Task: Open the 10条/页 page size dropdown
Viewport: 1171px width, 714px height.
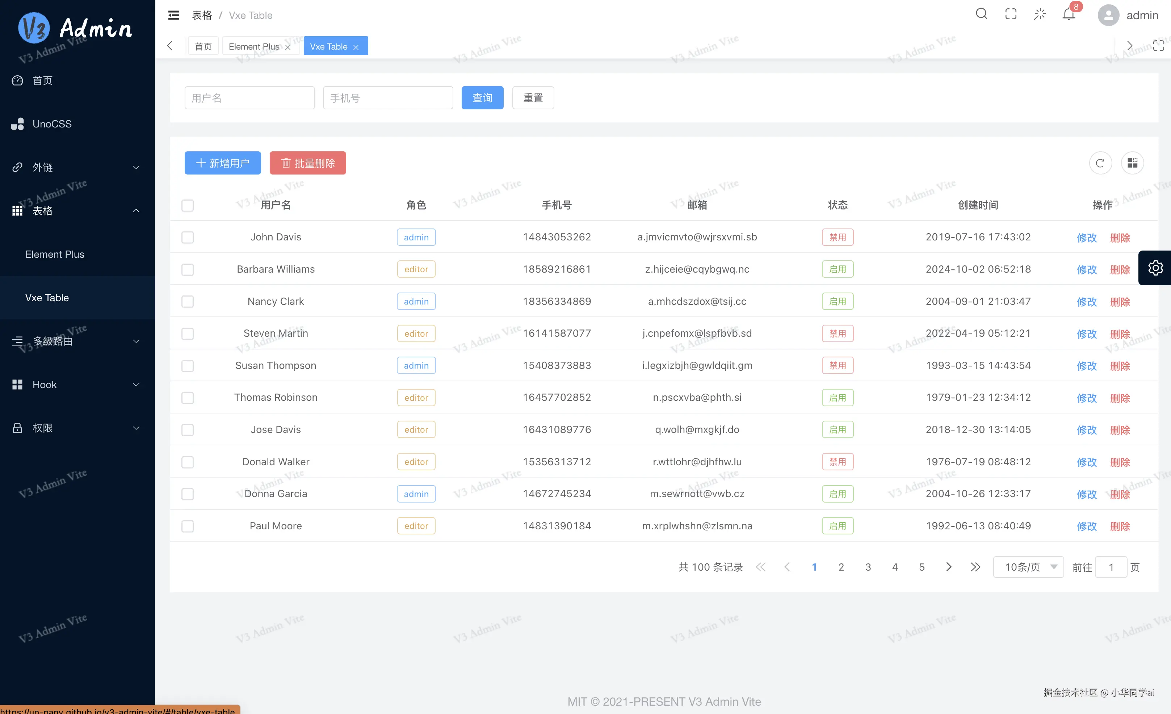Action: 1028,567
